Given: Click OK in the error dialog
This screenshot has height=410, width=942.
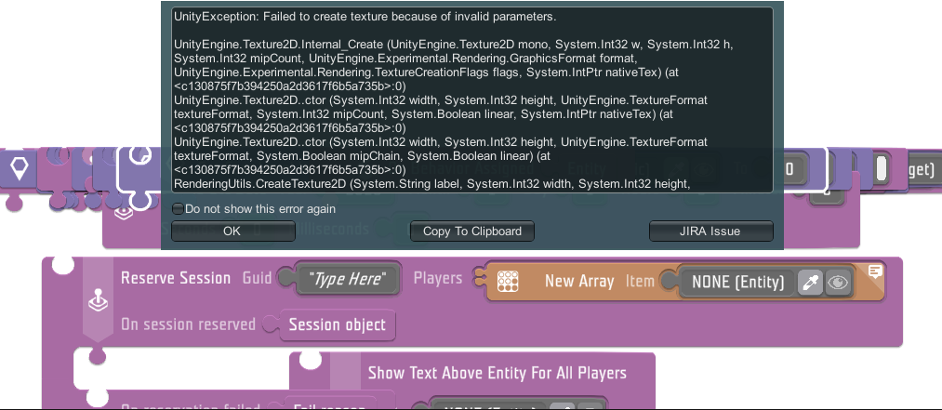Looking at the screenshot, I should click(x=232, y=231).
